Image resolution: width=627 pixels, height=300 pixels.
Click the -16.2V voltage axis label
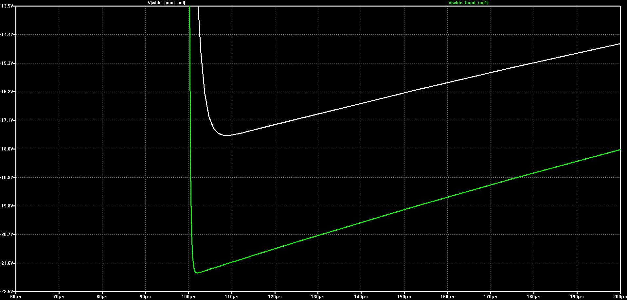click(x=7, y=92)
